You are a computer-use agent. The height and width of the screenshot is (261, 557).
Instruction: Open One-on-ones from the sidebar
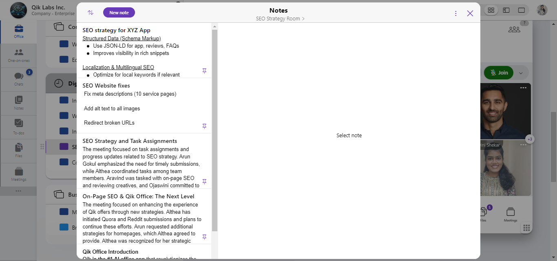click(x=19, y=55)
